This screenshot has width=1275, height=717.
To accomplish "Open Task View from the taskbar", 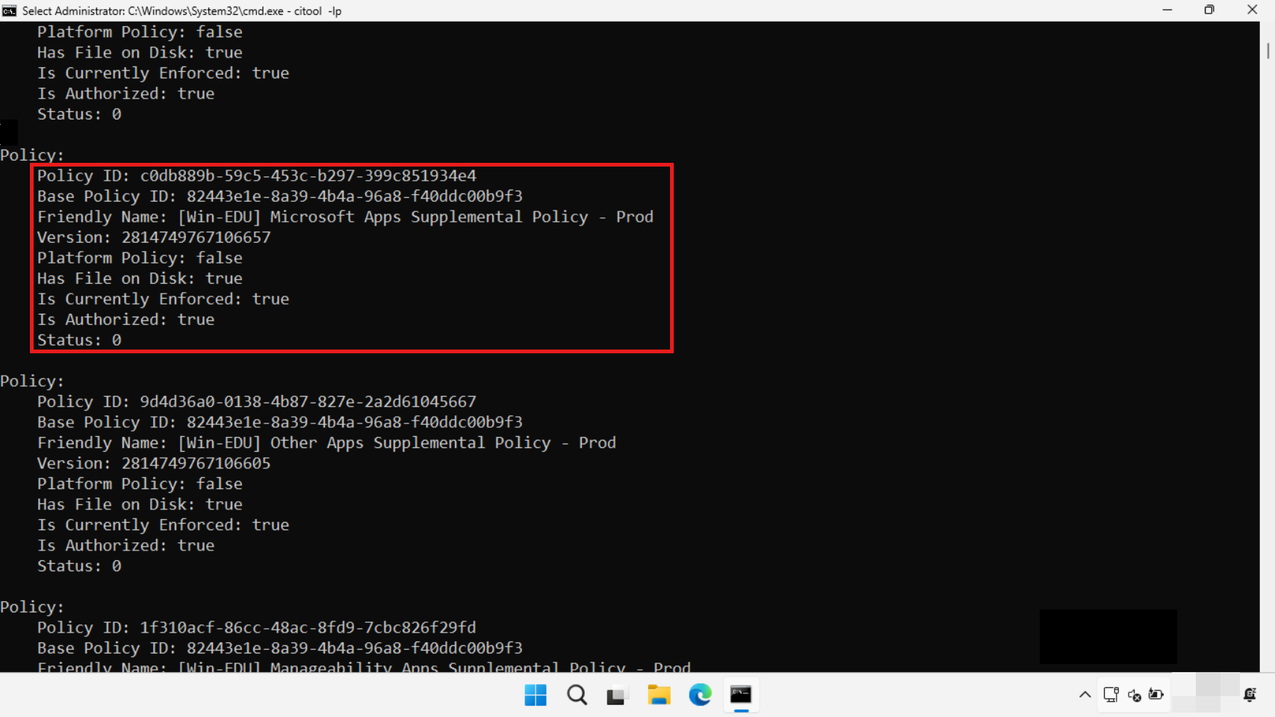I will point(616,696).
